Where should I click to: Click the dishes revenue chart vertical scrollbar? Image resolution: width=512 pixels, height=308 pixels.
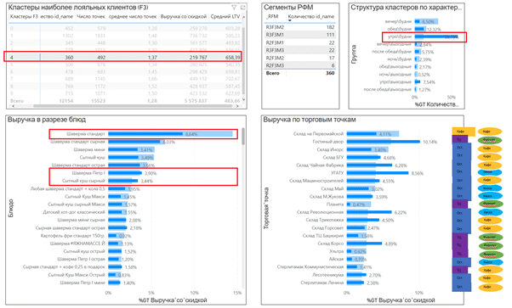(x=243, y=137)
